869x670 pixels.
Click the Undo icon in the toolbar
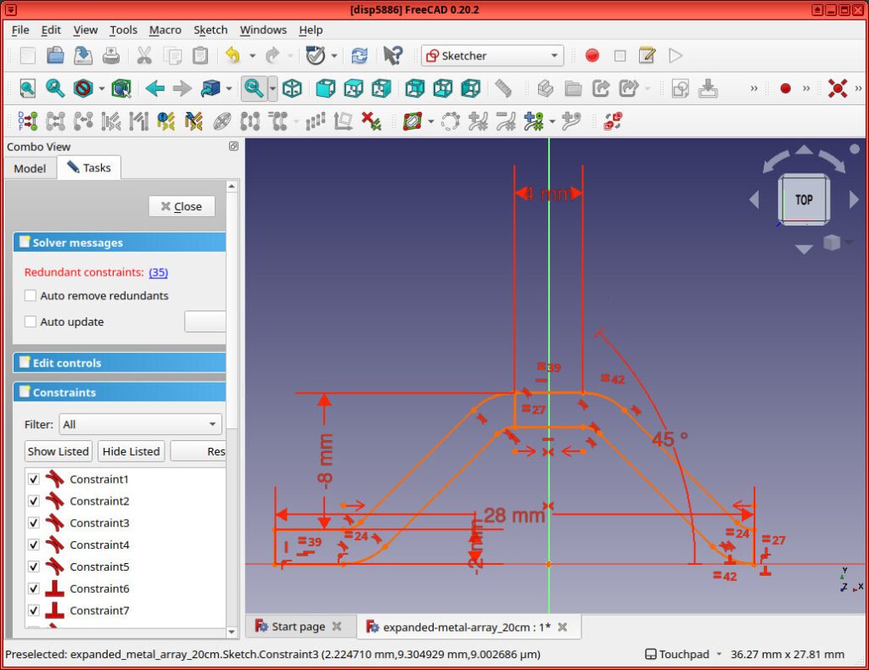coord(231,56)
